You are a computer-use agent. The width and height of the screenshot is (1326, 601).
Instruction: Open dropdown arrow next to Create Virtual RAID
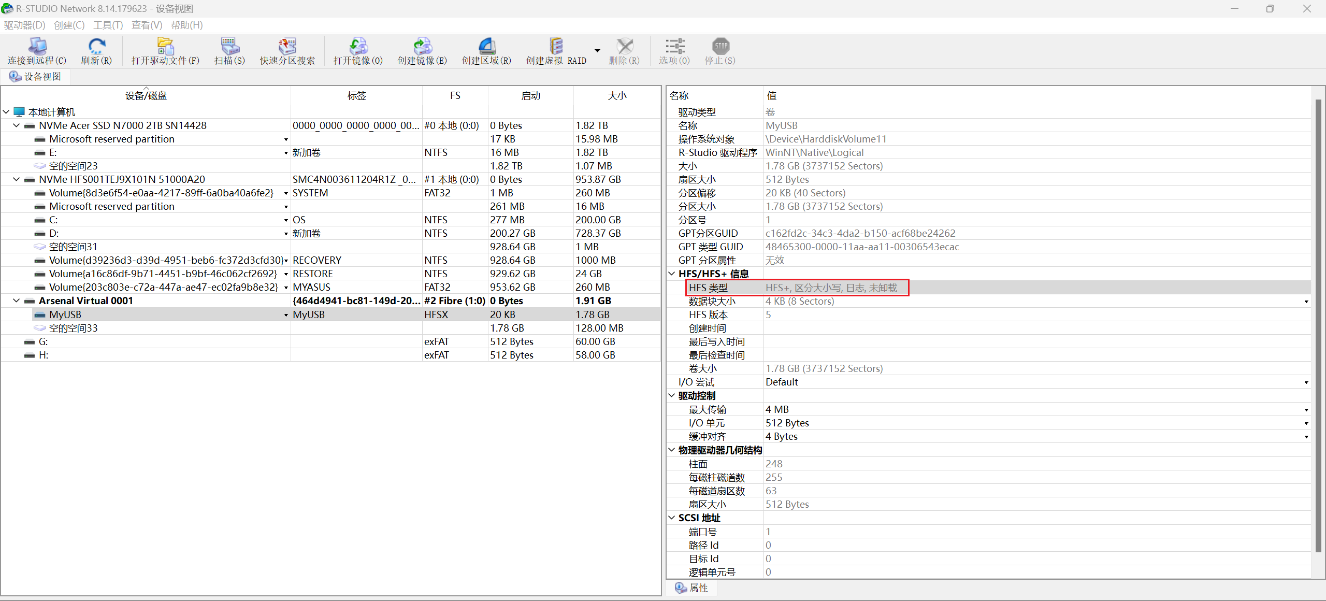(597, 50)
